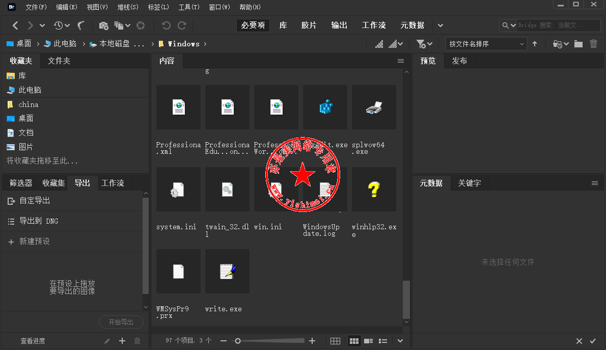Switch to the 筛选器 tab
Viewport: 606px width, 350px height.
click(21, 183)
